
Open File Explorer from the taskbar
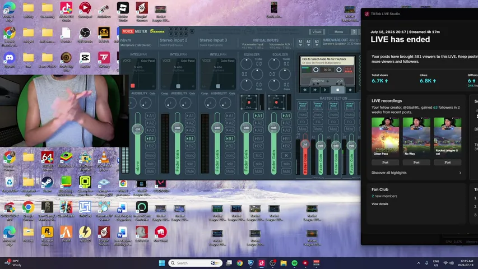pyautogui.click(x=284, y=263)
